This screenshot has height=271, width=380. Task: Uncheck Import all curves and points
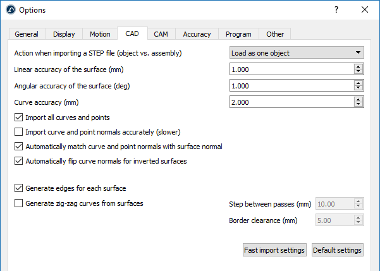pos(18,117)
